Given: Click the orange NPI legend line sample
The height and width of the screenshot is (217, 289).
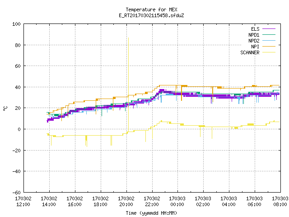Looking at the screenshot, I should 269,47.
